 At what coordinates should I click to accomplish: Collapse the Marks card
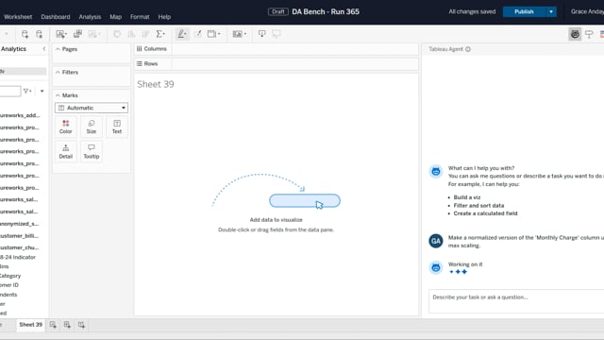tap(58, 95)
